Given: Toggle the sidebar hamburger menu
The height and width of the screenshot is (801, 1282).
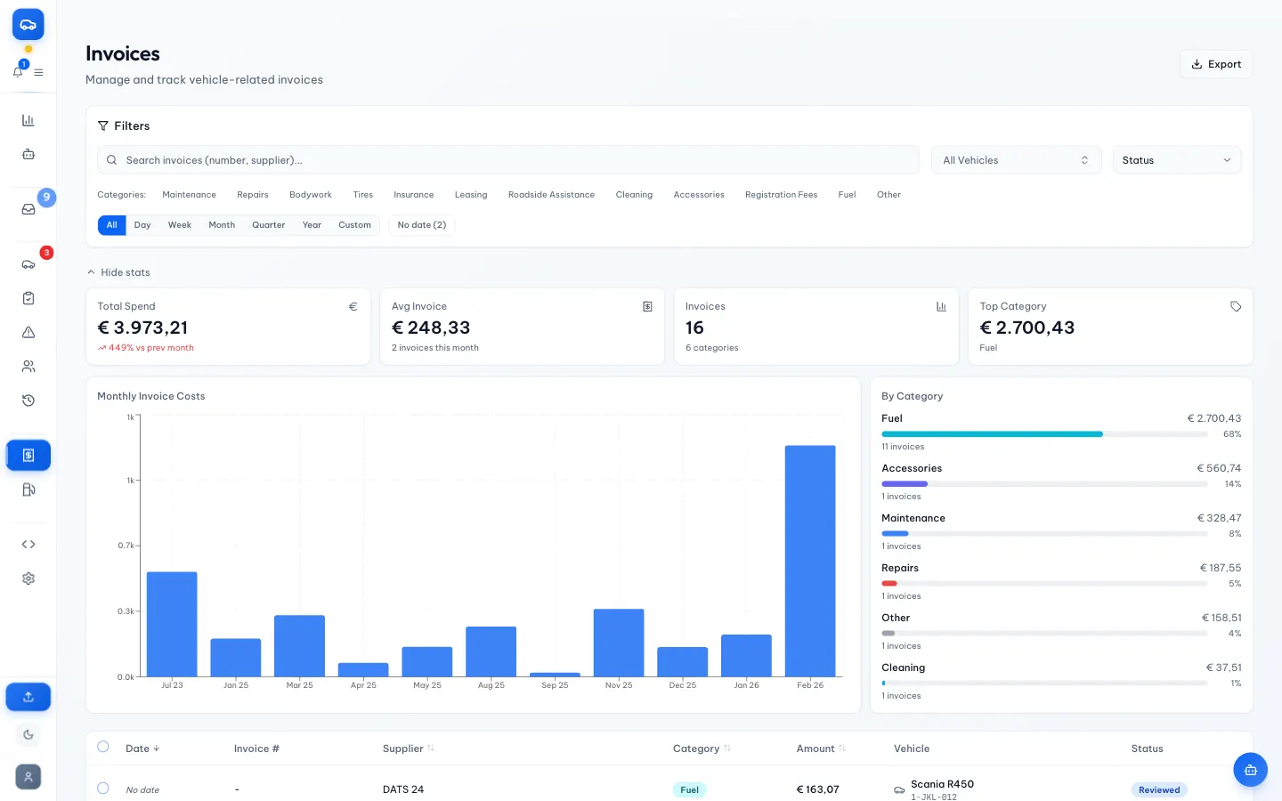Looking at the screenshot, I should point(38,72).
